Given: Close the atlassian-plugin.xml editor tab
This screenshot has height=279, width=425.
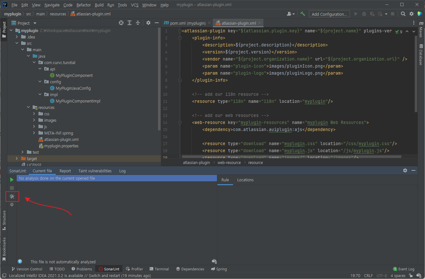Looking at the screenshot, I should coord(260,23).
